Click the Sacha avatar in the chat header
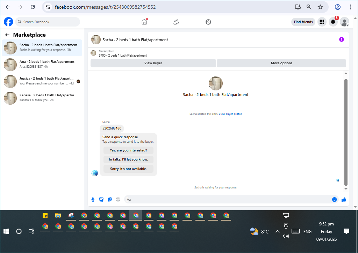358x253 pixels. (x=96, y=40)
